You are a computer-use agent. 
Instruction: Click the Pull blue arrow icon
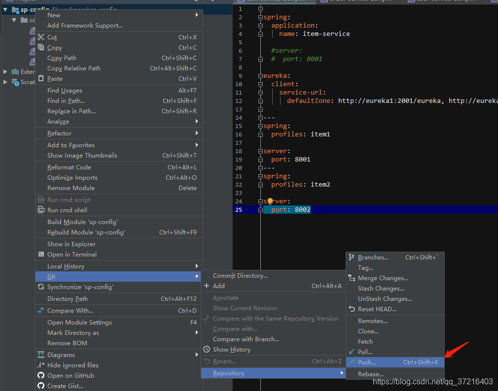(352, 352)
